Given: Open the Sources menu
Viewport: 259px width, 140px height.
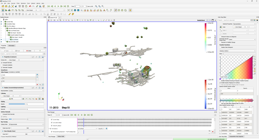Looking at the screenshot, I should pos(13,3).
